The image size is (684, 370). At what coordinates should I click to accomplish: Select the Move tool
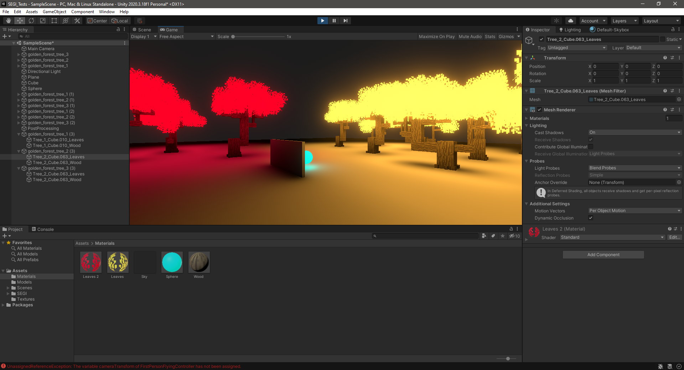click(x=20, y=21)
